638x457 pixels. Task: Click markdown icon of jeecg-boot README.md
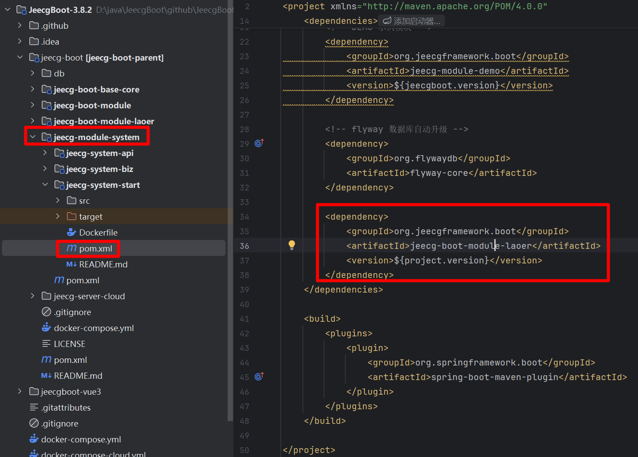tap(46, 376)
